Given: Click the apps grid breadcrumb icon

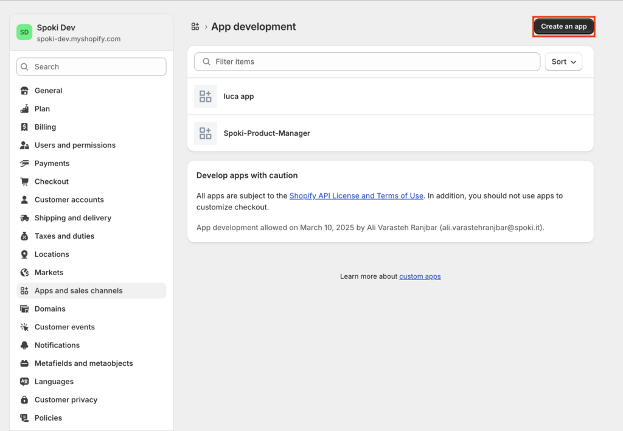Looking at the screenshot, I should tap(195, 27).
